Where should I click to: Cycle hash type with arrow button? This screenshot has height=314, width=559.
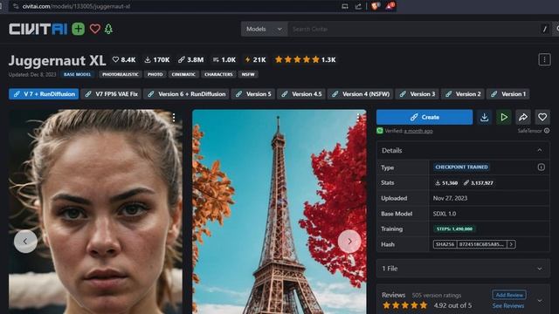coord(511,244)
